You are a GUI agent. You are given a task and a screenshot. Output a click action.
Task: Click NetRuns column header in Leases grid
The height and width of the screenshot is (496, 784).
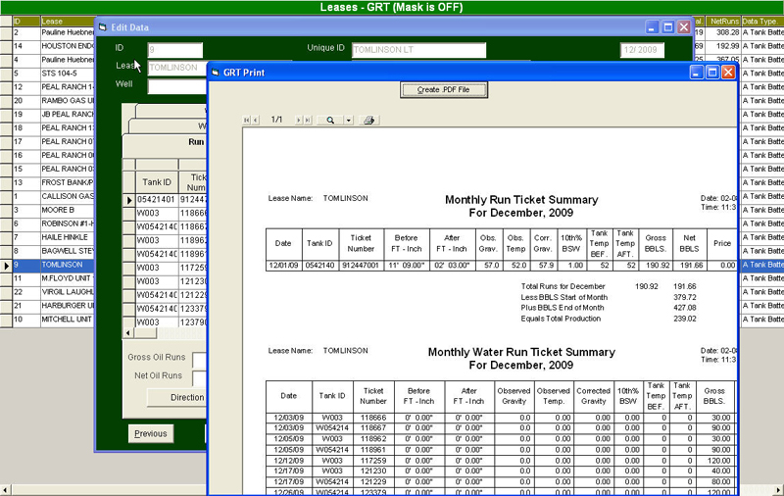click(723, 21)
